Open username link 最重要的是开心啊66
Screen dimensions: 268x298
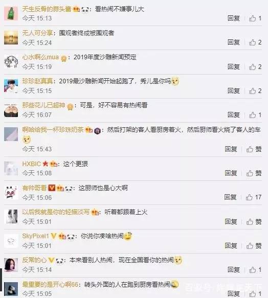pos(50,285)
